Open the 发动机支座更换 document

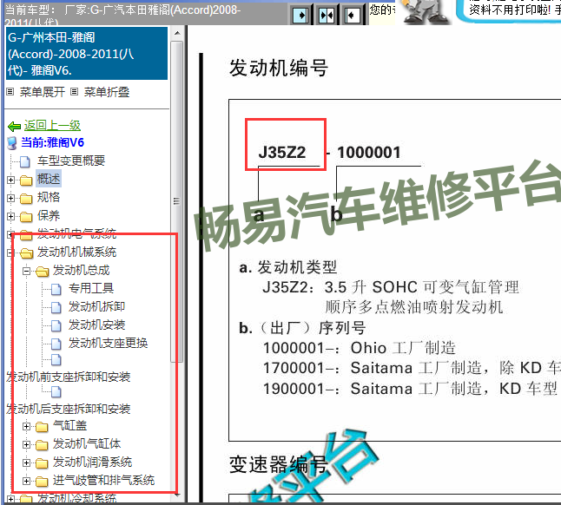point(108,343)
